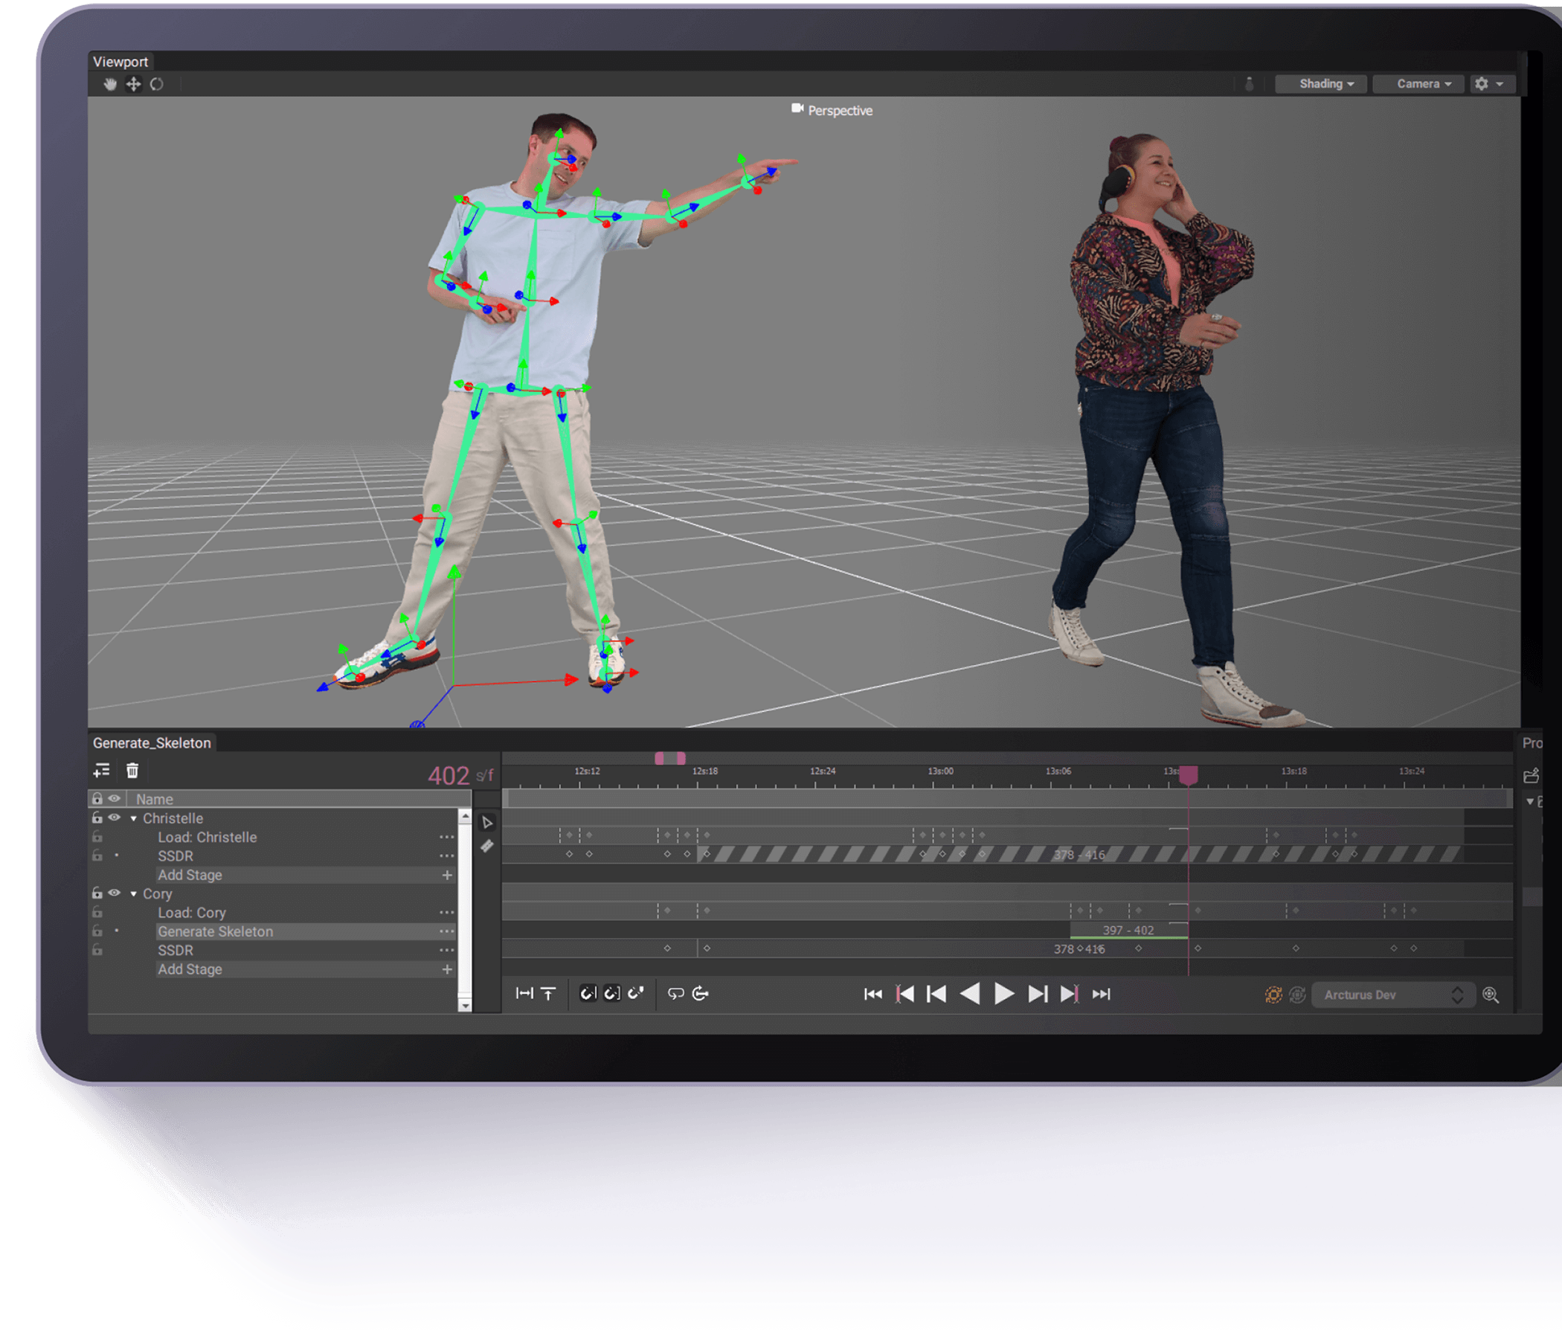This screenshot has height=1330, width=1562.
Task: Go to range end marker button
Action: [x=1070, y=995]
